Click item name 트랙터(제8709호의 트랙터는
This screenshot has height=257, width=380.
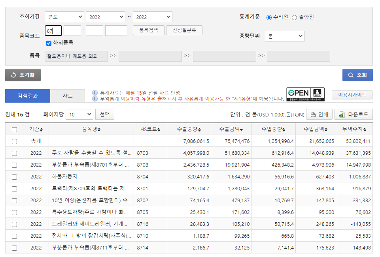click(90, 189)
